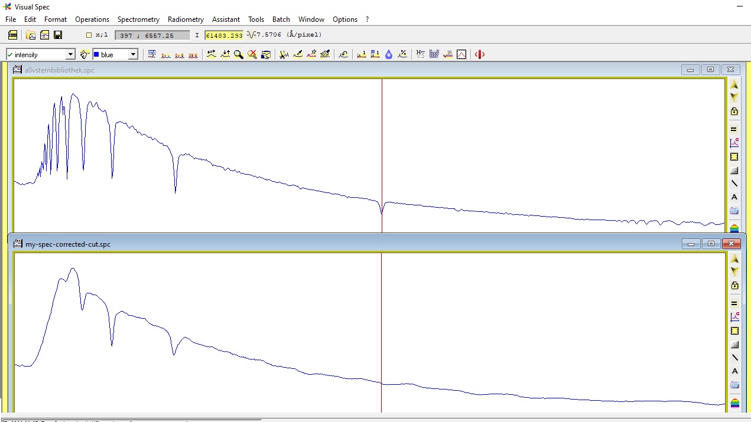Open the Spectrometry menu
The height and width of the screenshot is (422, 751).
click(x=138, y=19)
